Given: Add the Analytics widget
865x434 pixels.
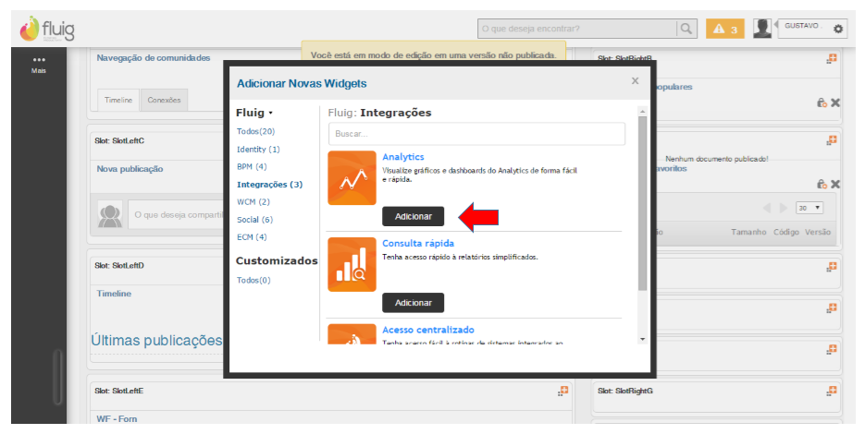Looking at the screenshot, I should tap(414, 216).
